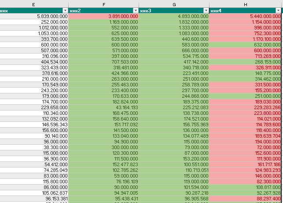Select cell 1.832.000.000

174,22
